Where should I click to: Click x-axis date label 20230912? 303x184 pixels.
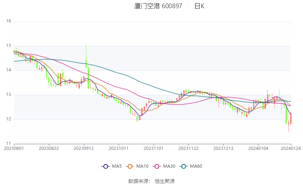[84, 148]
